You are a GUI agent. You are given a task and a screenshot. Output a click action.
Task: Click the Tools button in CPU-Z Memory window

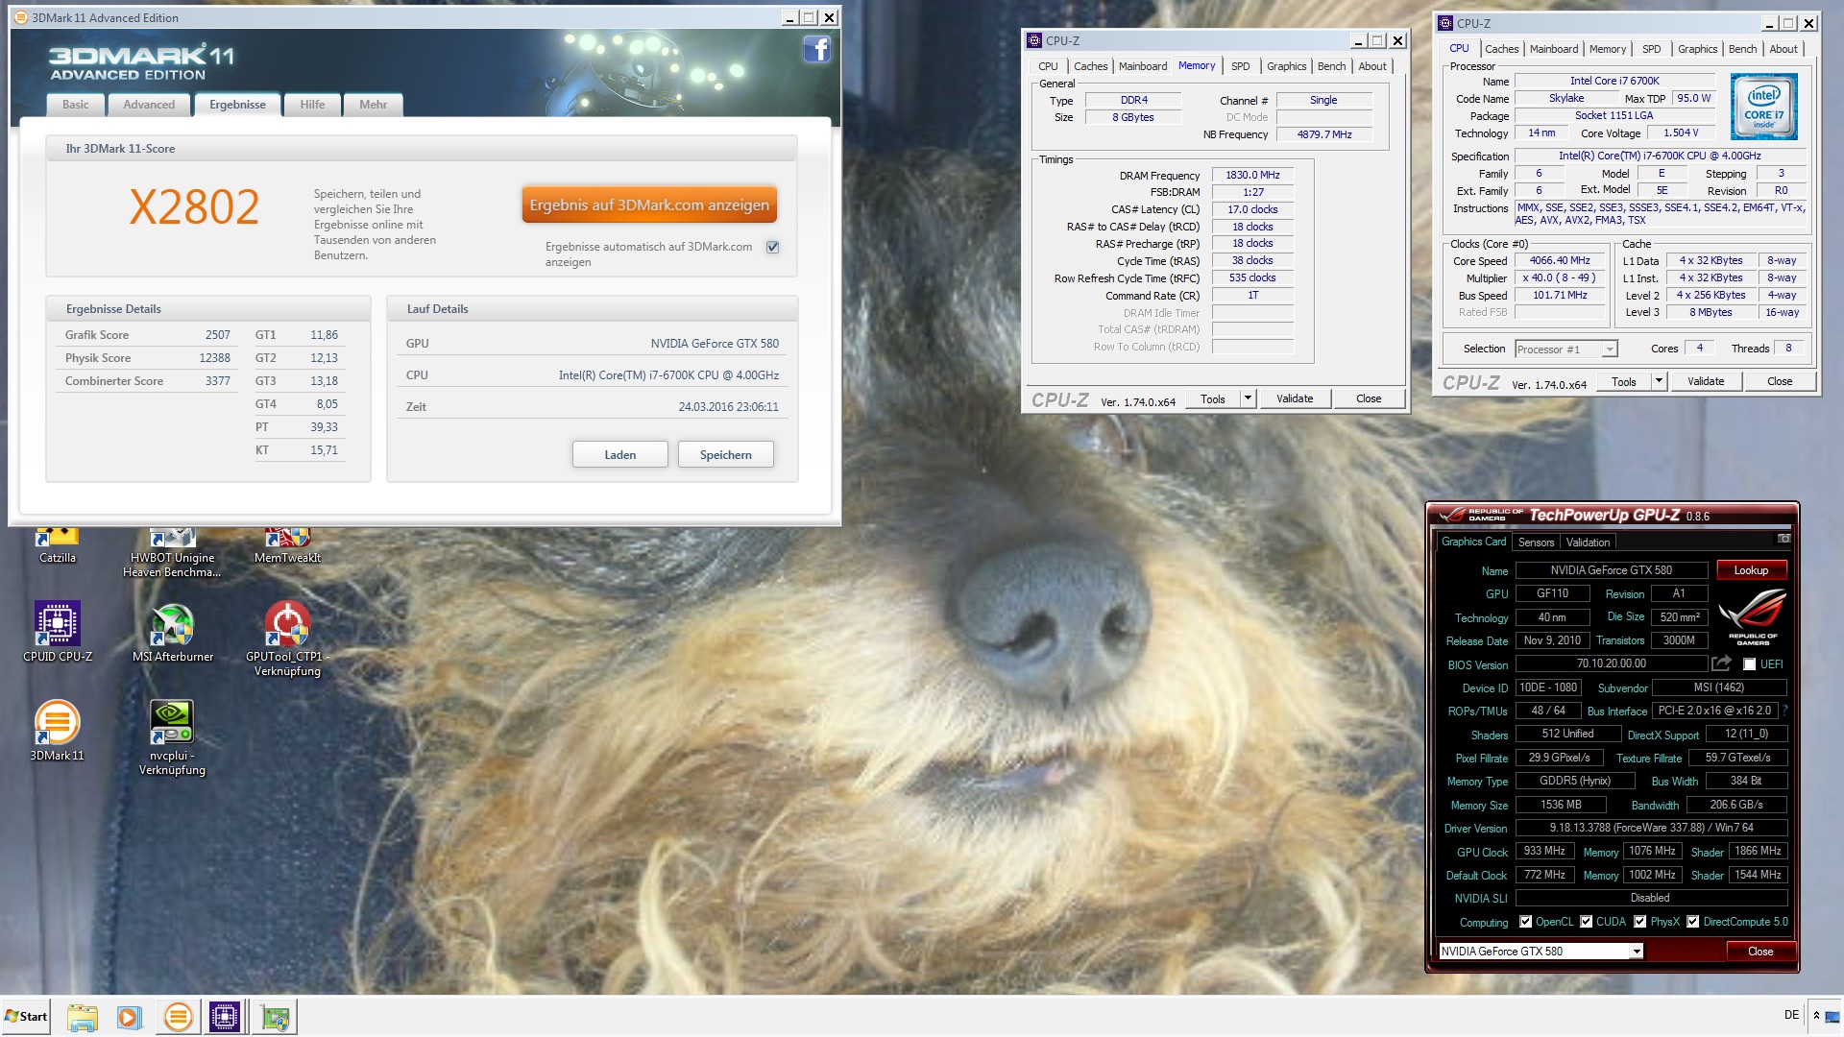coord(1213,398)
